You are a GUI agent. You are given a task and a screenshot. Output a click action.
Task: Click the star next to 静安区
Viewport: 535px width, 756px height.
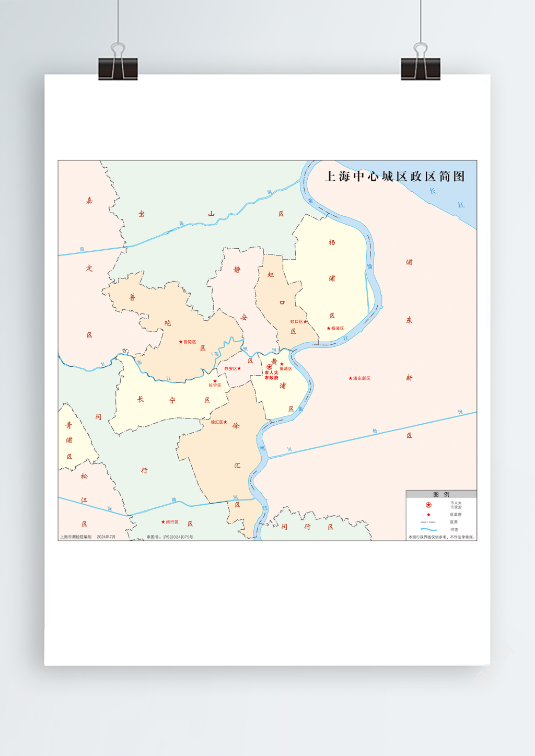tap(239, 369)
